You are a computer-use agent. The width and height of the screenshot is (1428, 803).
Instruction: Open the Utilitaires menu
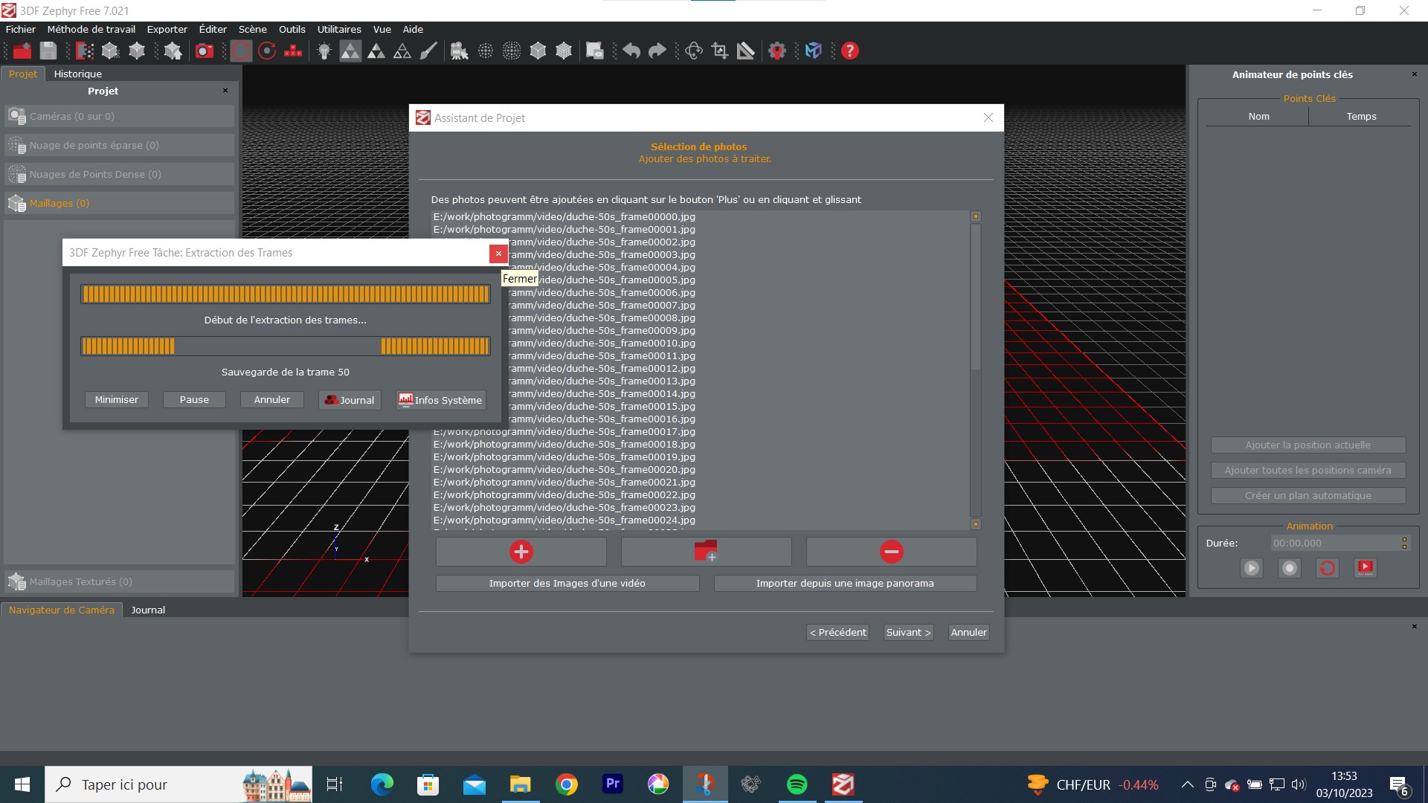pos(339,29)
